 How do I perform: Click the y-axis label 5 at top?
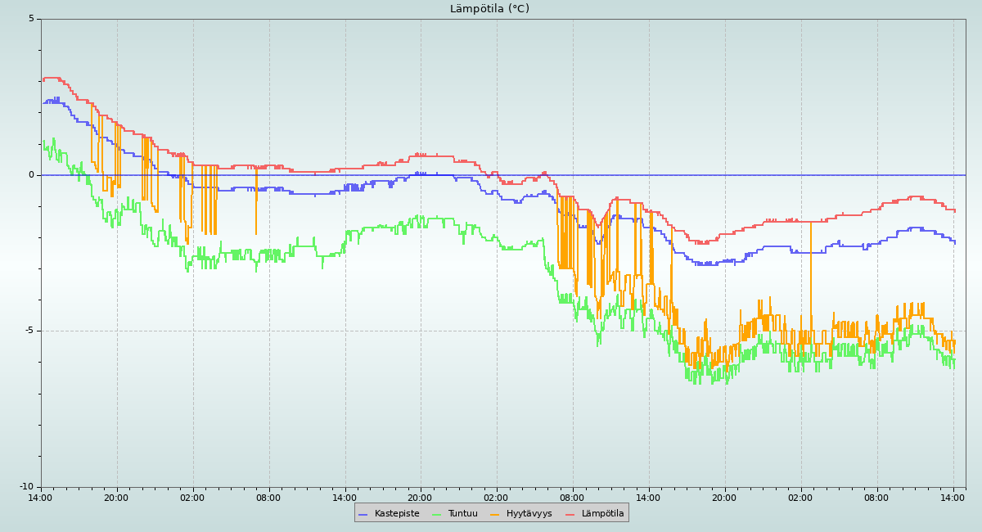pyautogui.click(x=32, y=19)
